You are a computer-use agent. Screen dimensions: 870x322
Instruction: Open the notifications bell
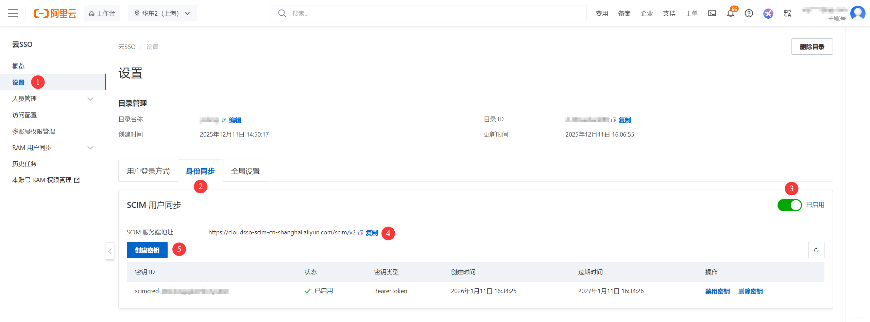tap(730, 14)
